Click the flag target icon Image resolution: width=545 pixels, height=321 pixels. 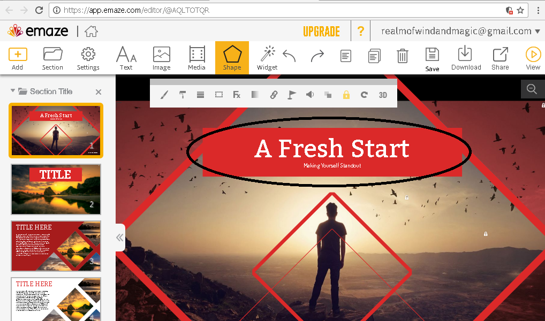point(292,95)
